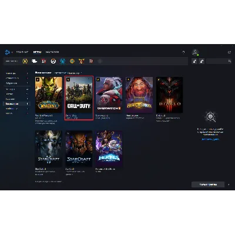Click the round add button ending the favorites bar
This screenshot has width=235, height=235.
[100, 61]
